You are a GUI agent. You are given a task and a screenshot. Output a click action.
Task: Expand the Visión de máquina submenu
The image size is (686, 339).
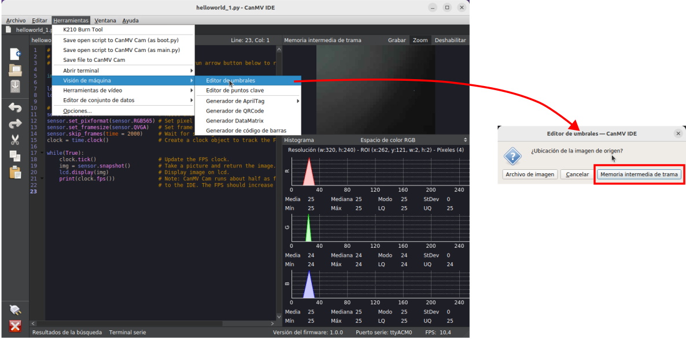pos(123,80)
